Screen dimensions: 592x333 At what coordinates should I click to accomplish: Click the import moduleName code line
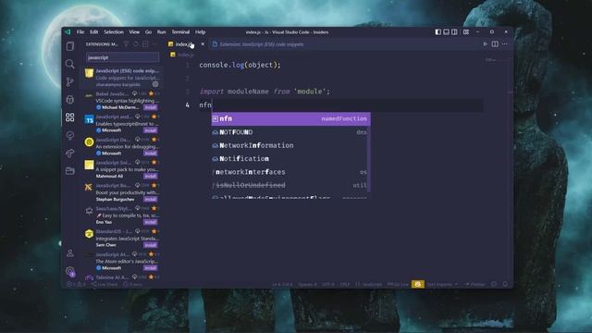point(265,92)
